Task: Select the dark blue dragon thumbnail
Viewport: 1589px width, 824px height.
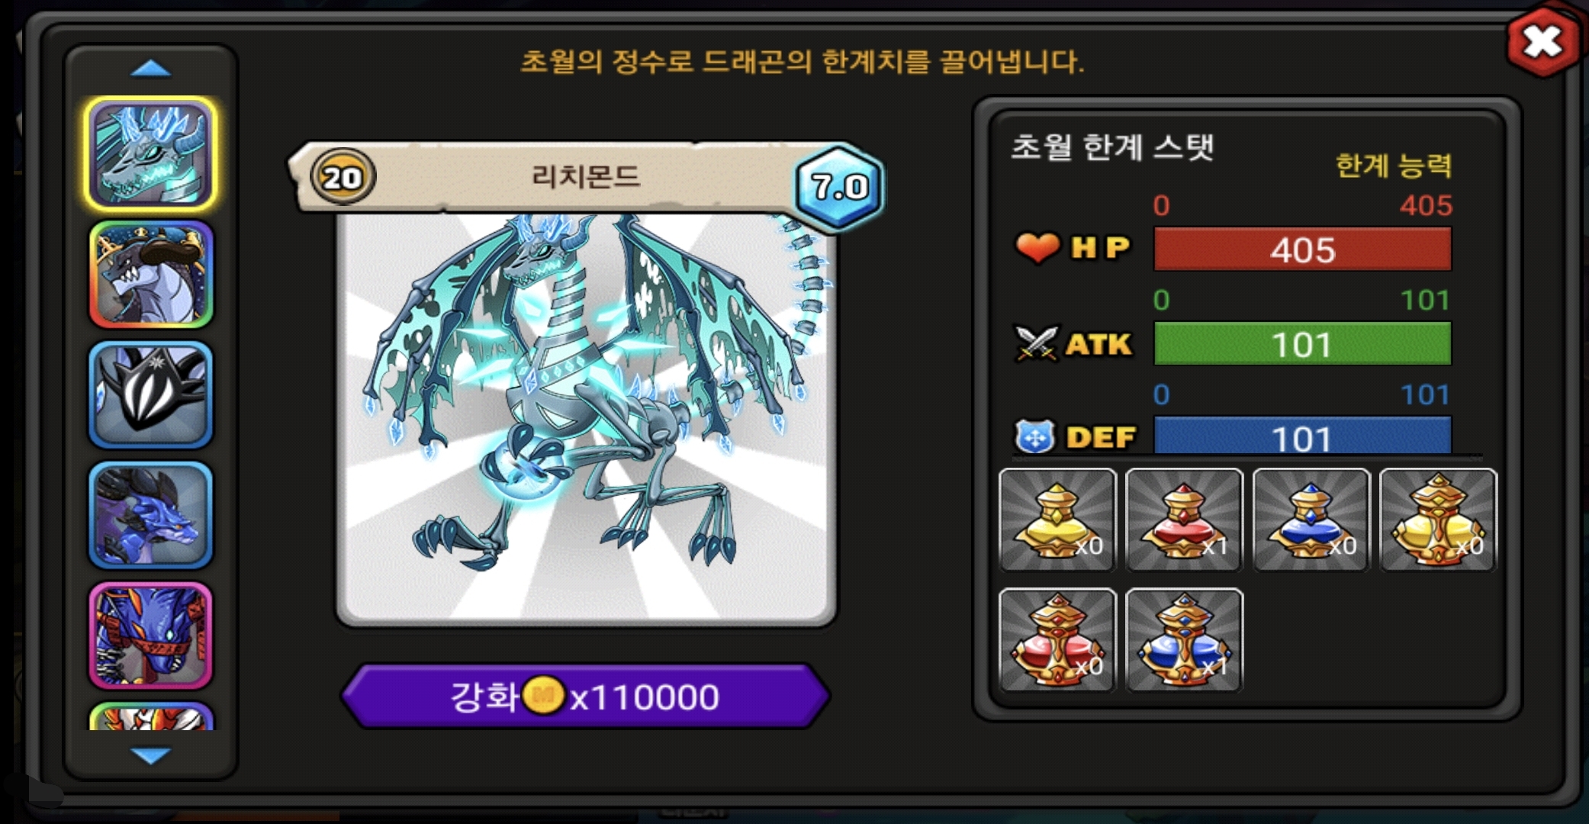Action: [151, 515]
